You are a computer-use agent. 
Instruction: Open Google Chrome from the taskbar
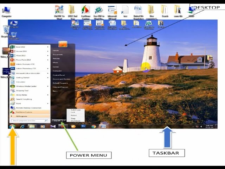(94, 126)
